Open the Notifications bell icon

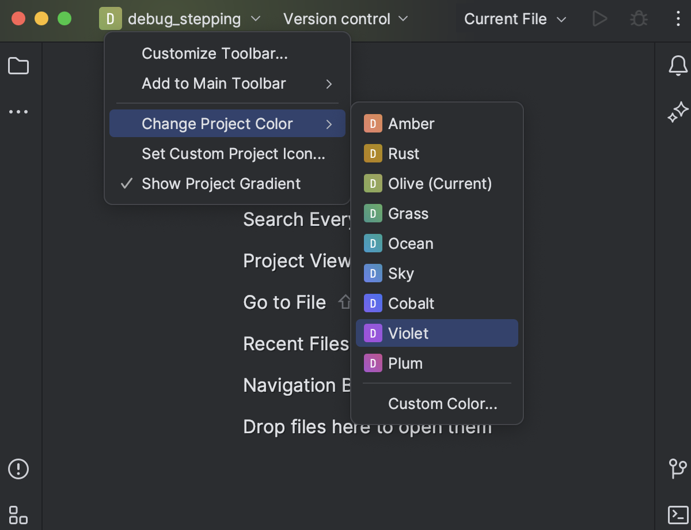point(678,66)
